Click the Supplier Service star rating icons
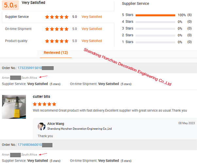Image resolution: width=197 pixels, height=163 pixels. click(57, 17)
